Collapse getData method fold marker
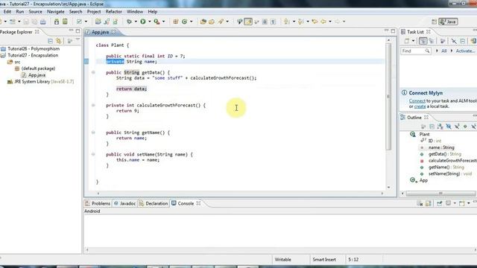 point(93,72)
